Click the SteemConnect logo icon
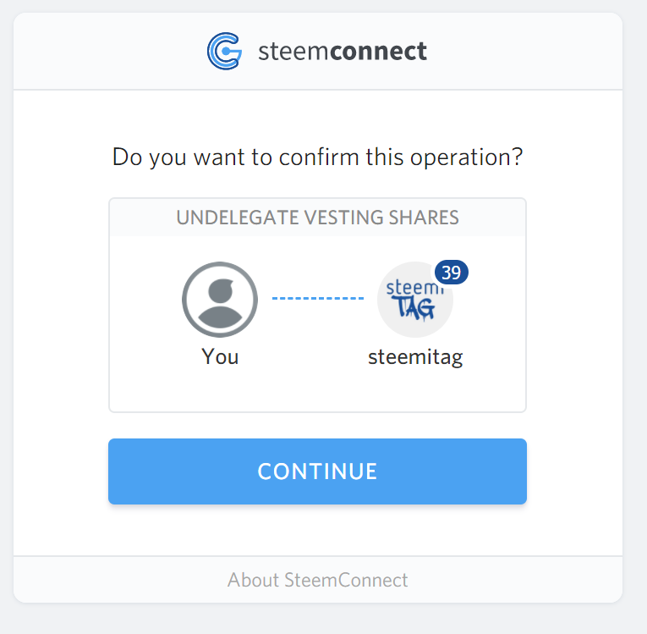The image size is (647, 634). (224, 52)
